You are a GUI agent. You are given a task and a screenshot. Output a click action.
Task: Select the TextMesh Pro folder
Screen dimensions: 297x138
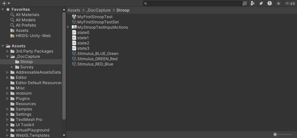click(29, 120)
